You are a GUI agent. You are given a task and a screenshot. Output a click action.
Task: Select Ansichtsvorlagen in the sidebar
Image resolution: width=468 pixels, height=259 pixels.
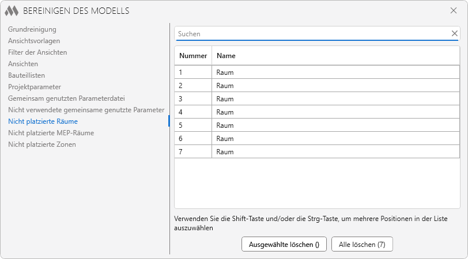click(34, 41)
